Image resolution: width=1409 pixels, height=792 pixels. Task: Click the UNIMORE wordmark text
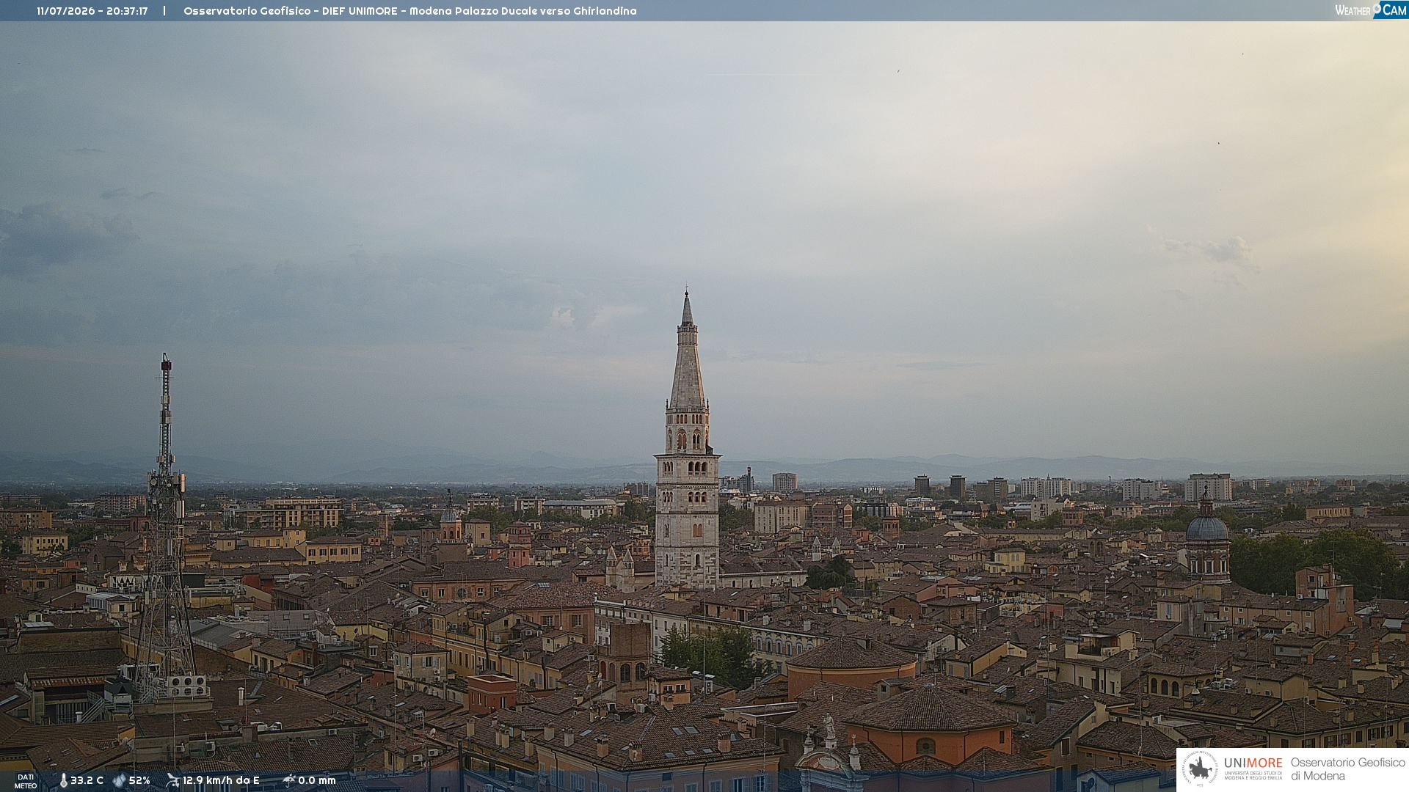coord(1253,763)
